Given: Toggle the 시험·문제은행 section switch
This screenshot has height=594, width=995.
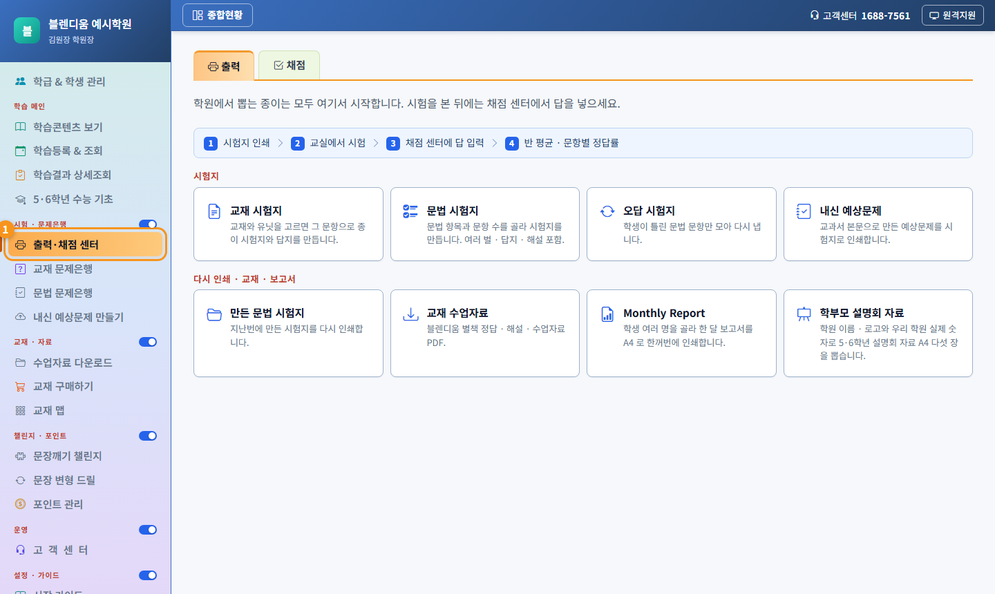Looking at the screenshot, I should 148,224.
